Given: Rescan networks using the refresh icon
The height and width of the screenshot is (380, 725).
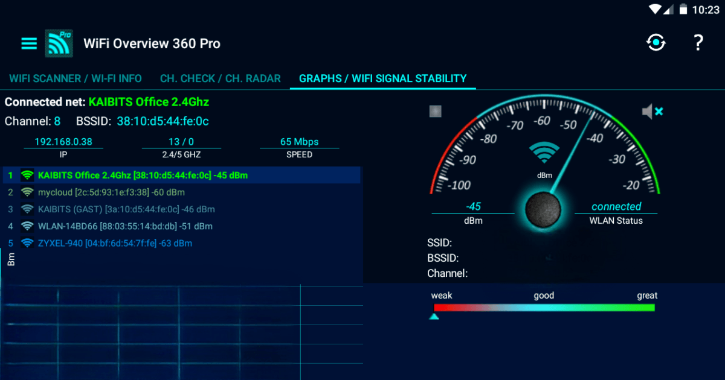Looking at the screenshot, I should 656,43.
